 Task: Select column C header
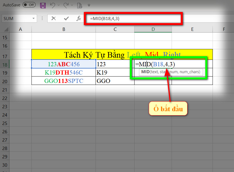[115, 29]
